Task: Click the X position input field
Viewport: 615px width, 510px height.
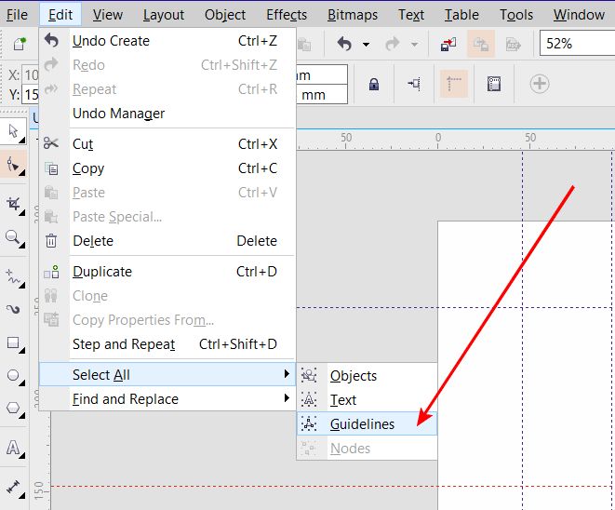Action: click(x=30, y=75)
